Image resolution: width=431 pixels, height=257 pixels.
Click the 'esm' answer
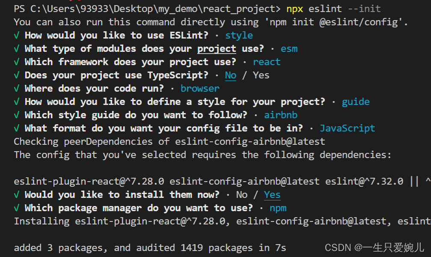tap(289, 49)
